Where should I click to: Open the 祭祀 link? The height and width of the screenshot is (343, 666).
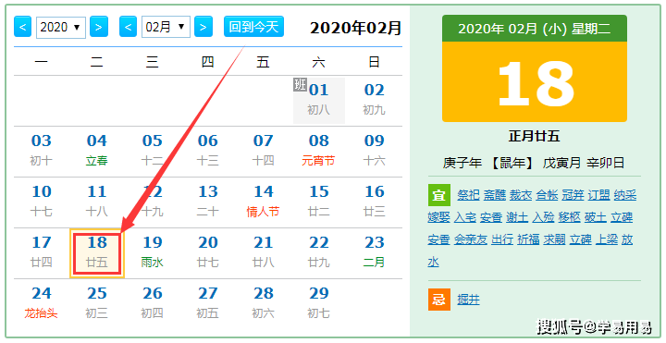pos(468,195)
